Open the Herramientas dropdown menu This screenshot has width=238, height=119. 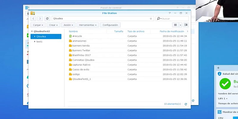coord(88,25)
